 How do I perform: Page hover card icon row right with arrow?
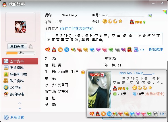[x=163, y=114]
